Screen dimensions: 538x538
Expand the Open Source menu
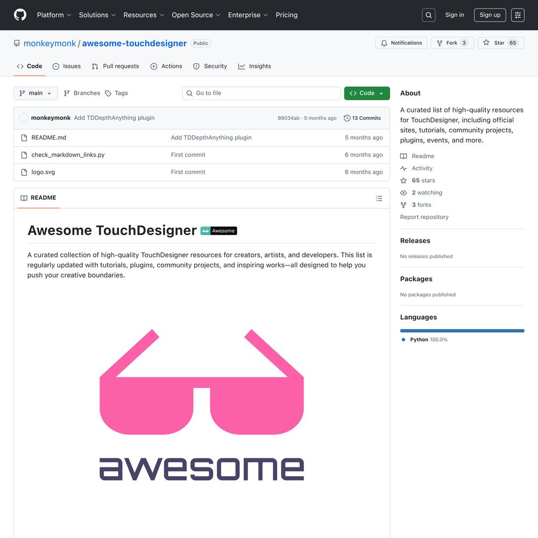(196, 15)
